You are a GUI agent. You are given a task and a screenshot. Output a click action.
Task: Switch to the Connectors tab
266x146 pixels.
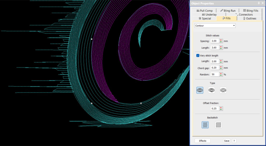tap(244, 15)
